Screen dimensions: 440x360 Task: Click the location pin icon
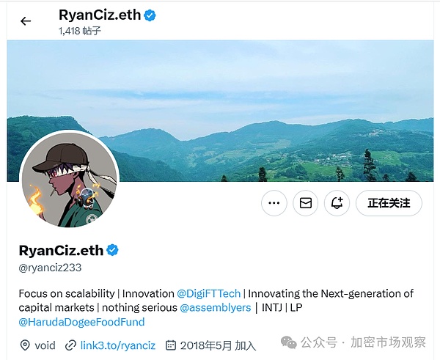25,345
